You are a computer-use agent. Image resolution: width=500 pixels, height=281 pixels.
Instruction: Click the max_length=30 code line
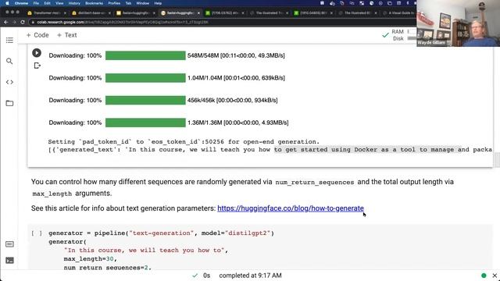click(91, 259)
